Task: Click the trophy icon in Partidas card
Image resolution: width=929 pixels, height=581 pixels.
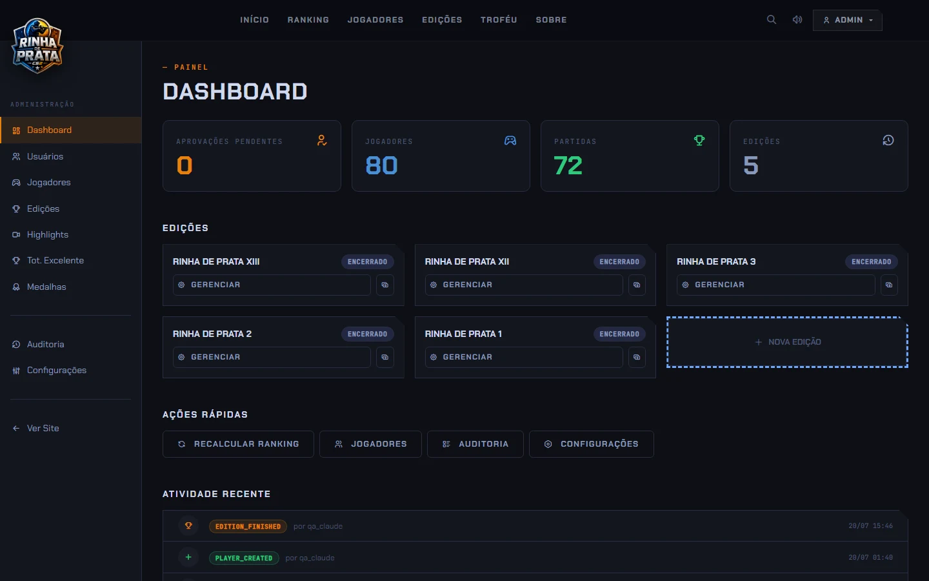Action: (699, 141)
